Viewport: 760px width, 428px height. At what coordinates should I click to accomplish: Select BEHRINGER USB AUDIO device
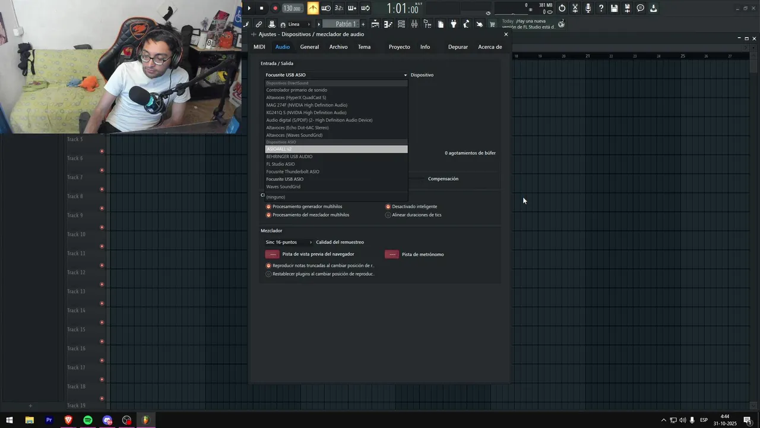point(336,156)
